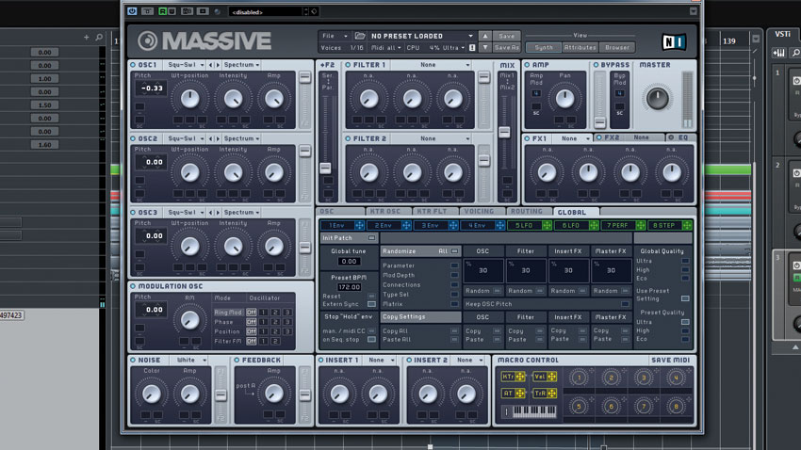Click the Mix1/Mix2 fader handle

pyautogui.click(x=504, y=132)
